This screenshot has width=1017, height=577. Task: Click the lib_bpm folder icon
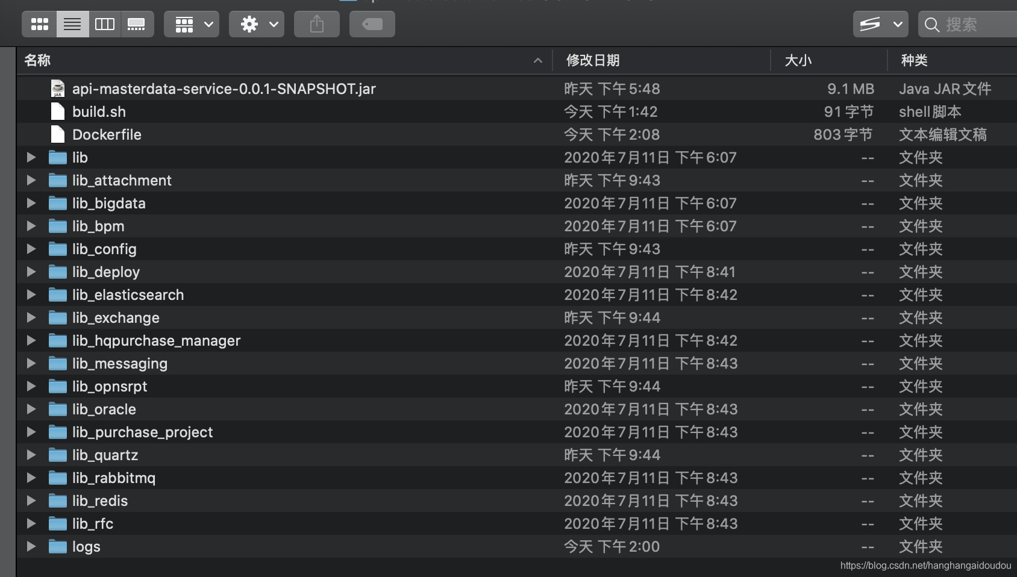[58, 226]
